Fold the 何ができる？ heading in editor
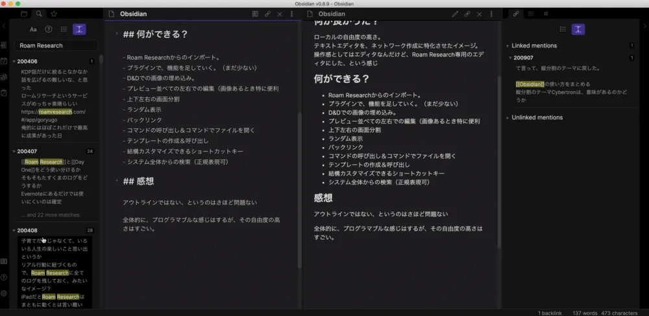649x316 pixels. click(117, 34)
